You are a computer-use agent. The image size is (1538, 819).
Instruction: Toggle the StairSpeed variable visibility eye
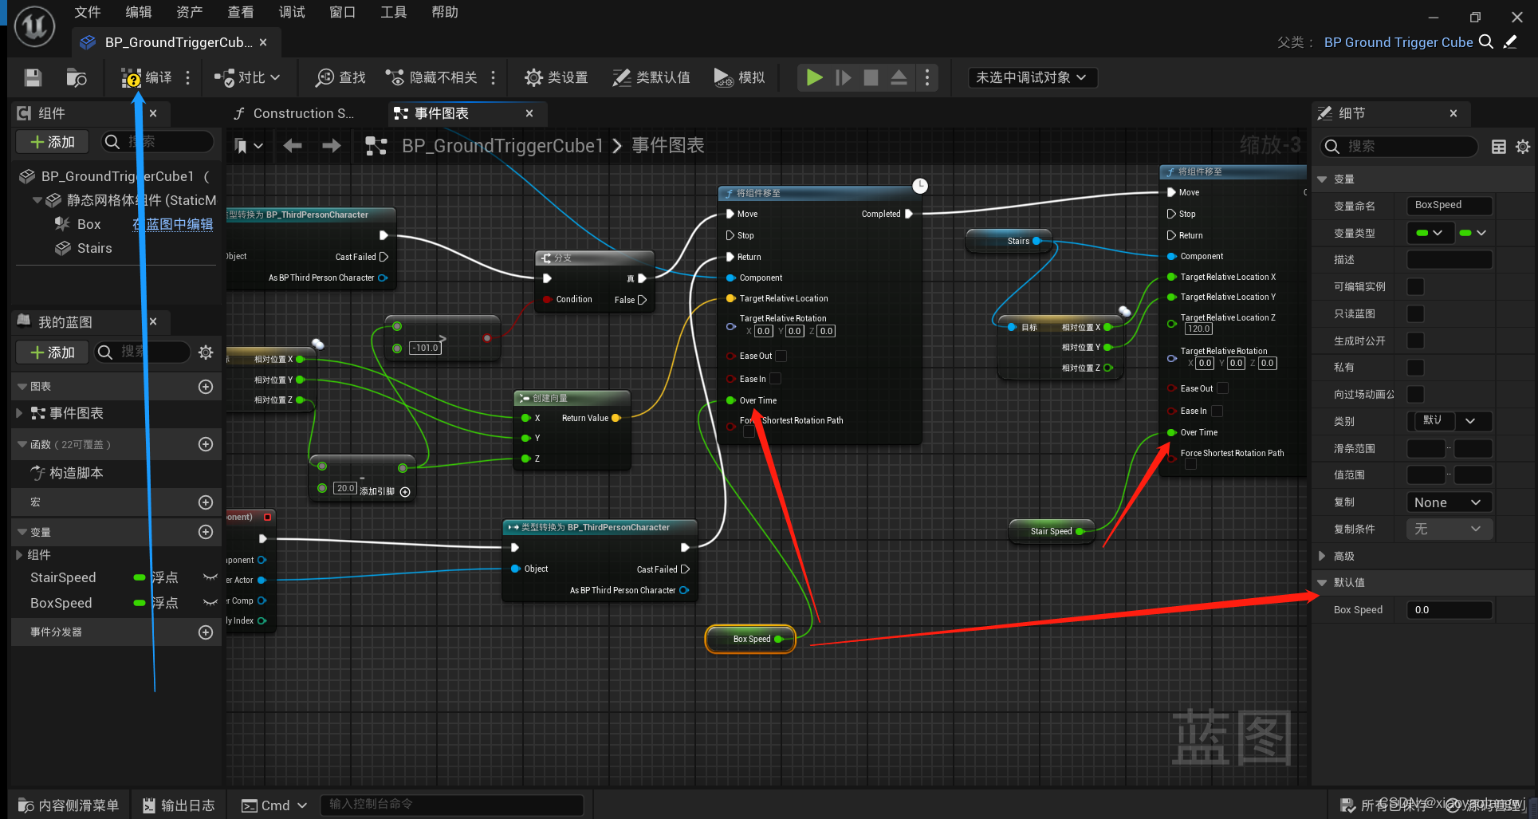[210, 577]
